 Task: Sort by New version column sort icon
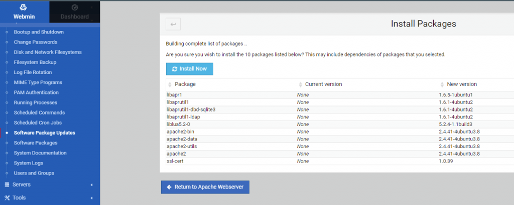point(442,84)
